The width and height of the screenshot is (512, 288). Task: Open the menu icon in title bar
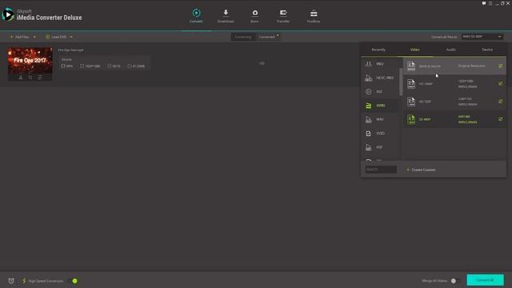pos(490,3)
